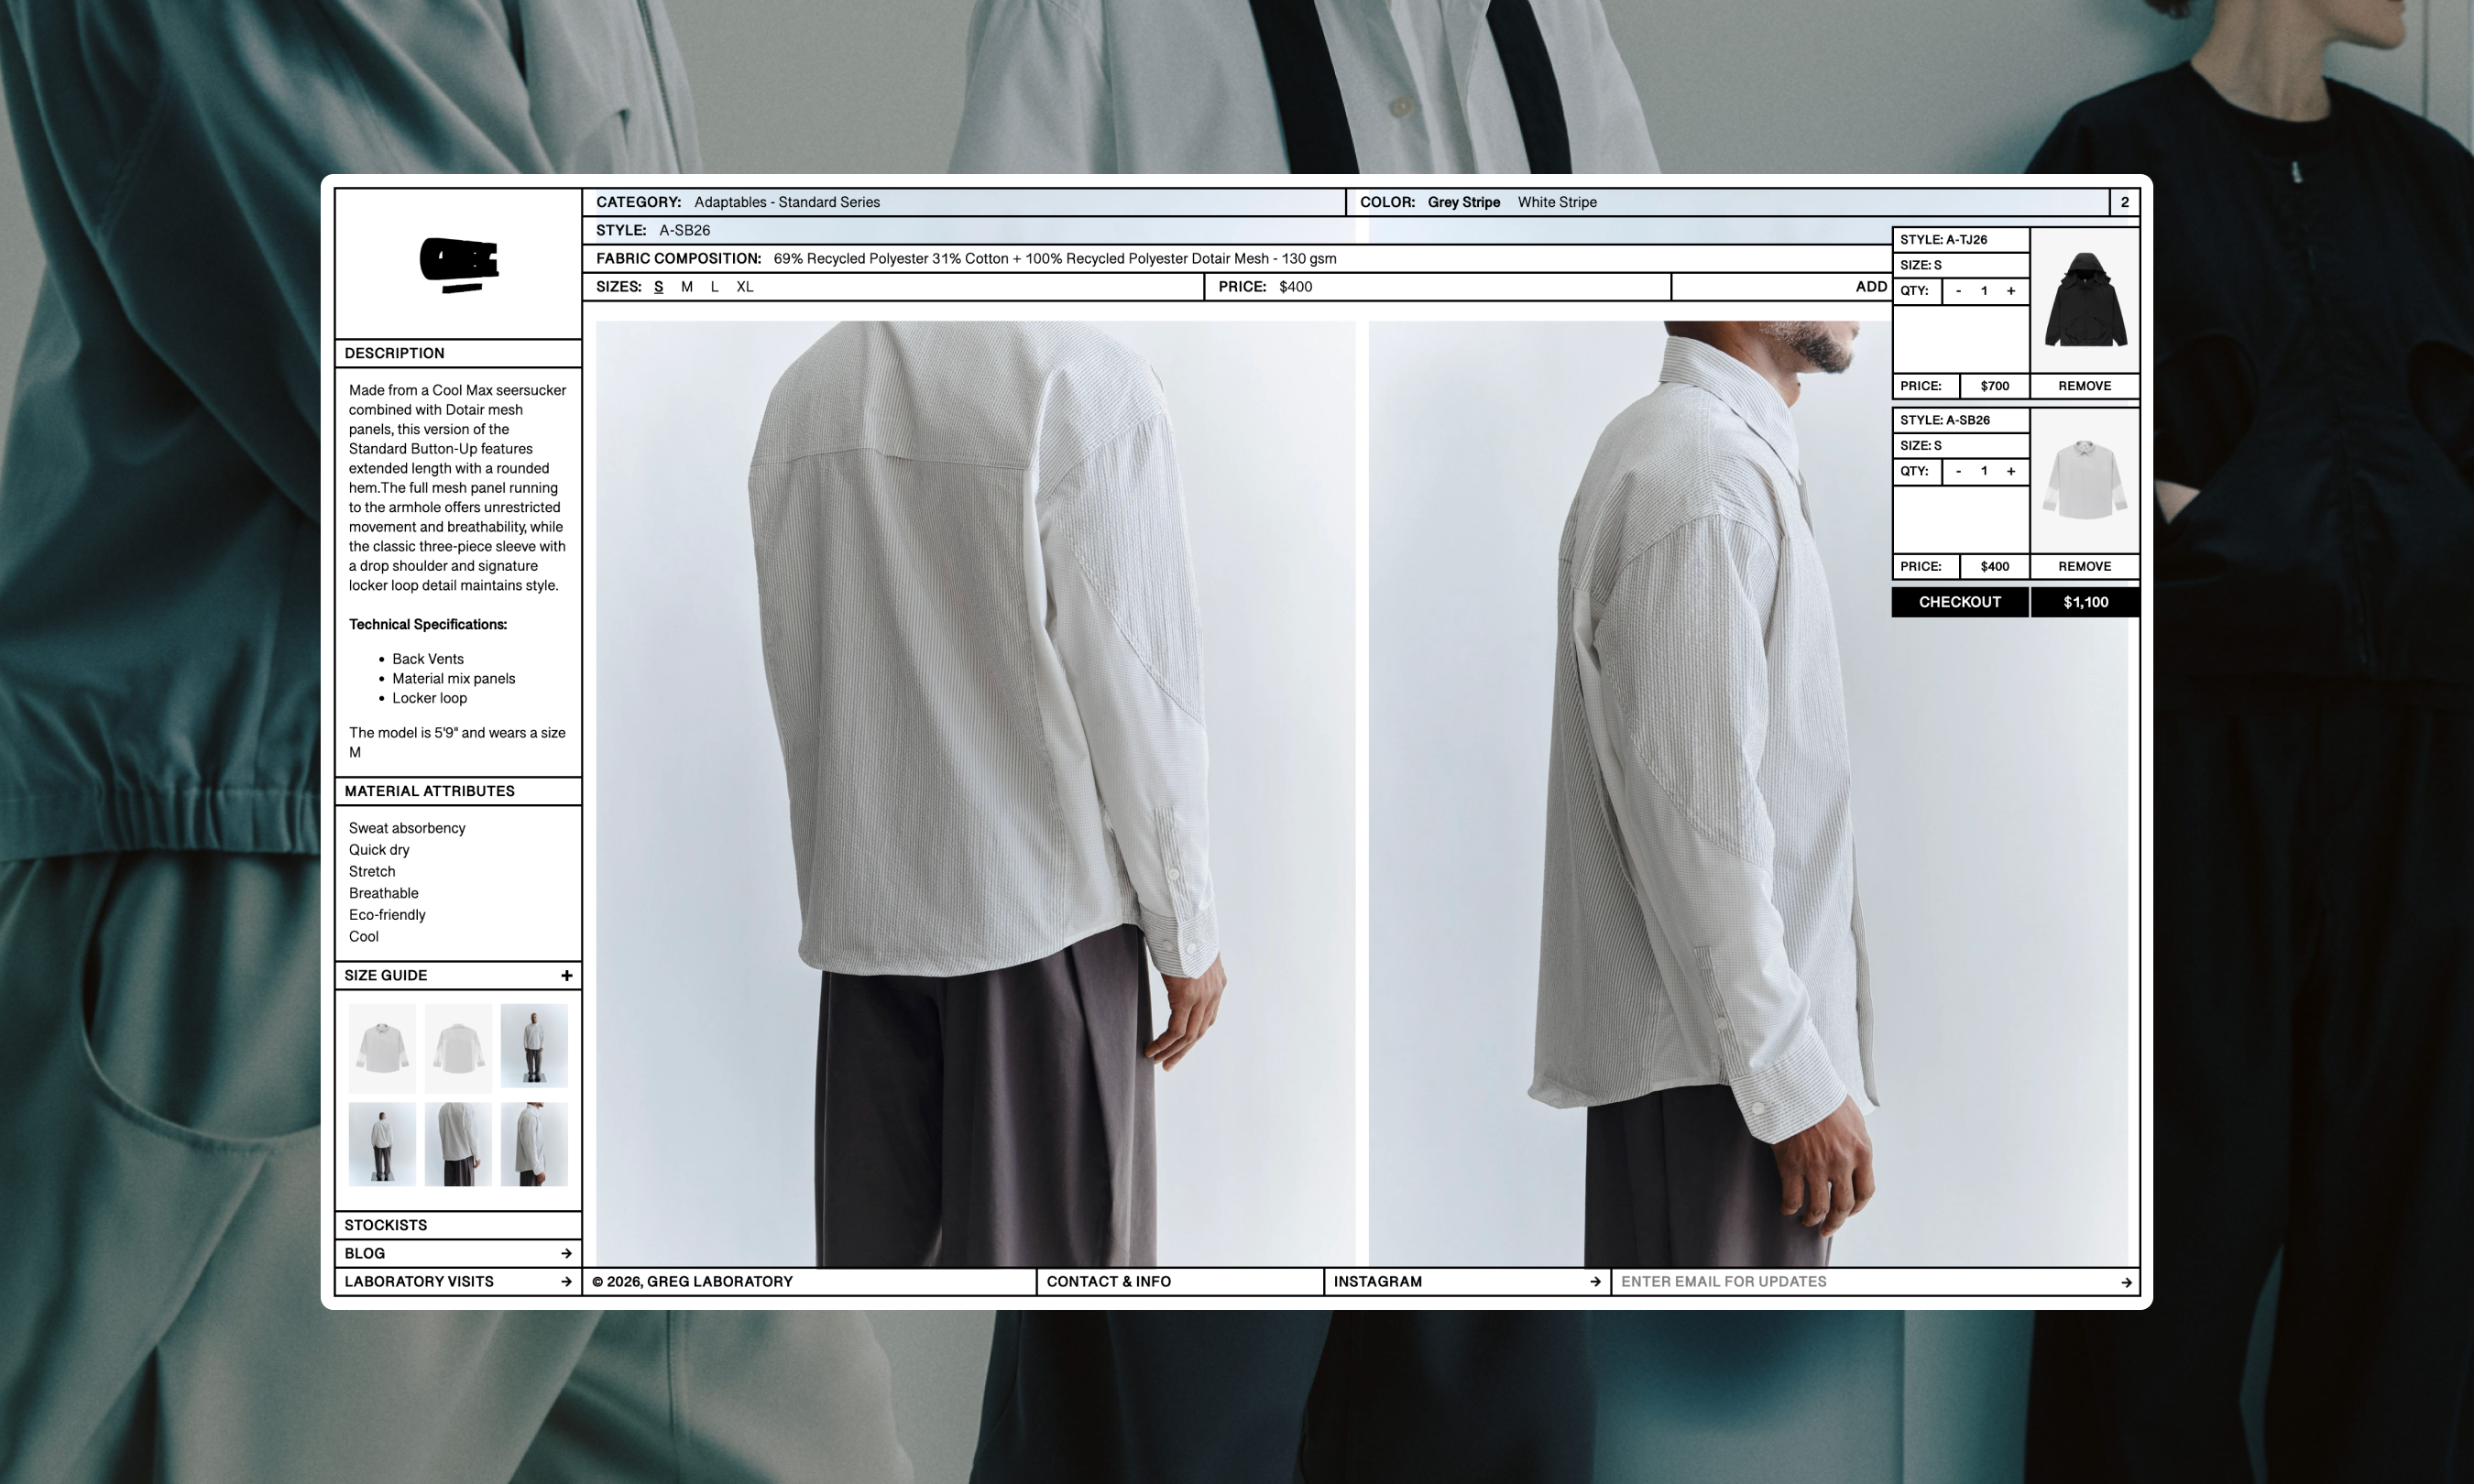Screen dimensions: 2474x1484
Task: Increase A-SB26 quantity with the plus icon
Action: pyautogui.click(x=2010, y=470)
